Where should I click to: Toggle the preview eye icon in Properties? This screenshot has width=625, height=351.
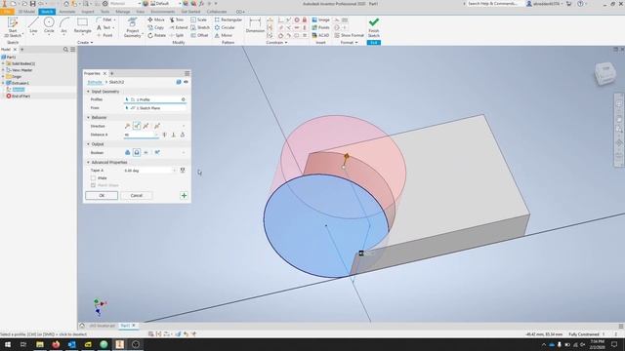(x=186, y=82)
